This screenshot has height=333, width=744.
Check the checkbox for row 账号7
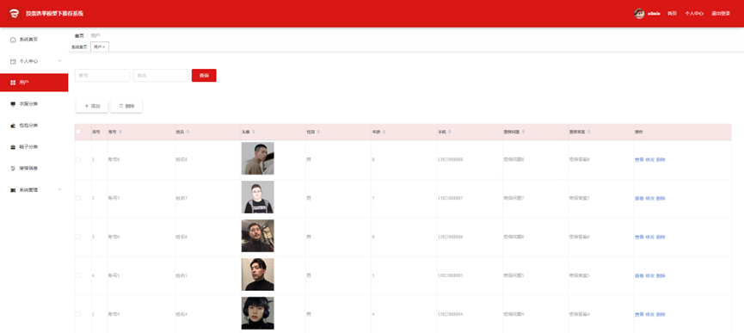(78, 198)
